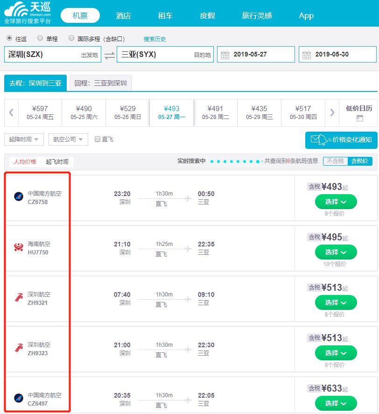Image resolution: width=379 pixels, height=414 pixels.
Task: Click the 实时搜索中 loading dots progress
Action: (x=236, y=161)
